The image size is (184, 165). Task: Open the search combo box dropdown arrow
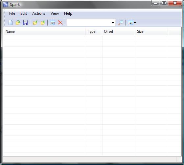coord(113,23)
